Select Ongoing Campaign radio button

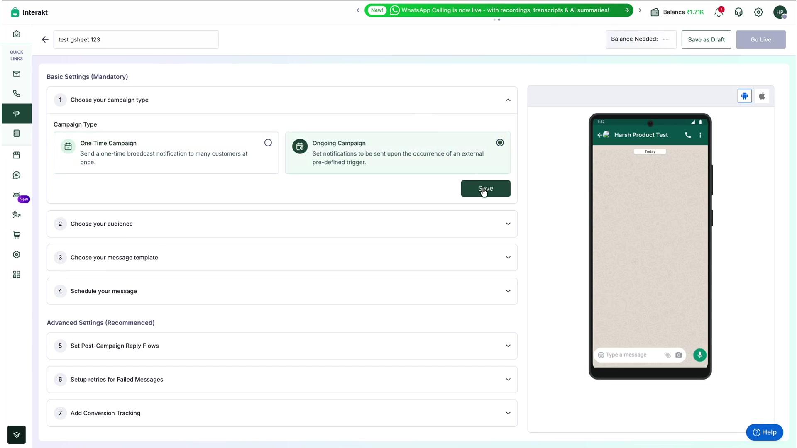(500, 143)
